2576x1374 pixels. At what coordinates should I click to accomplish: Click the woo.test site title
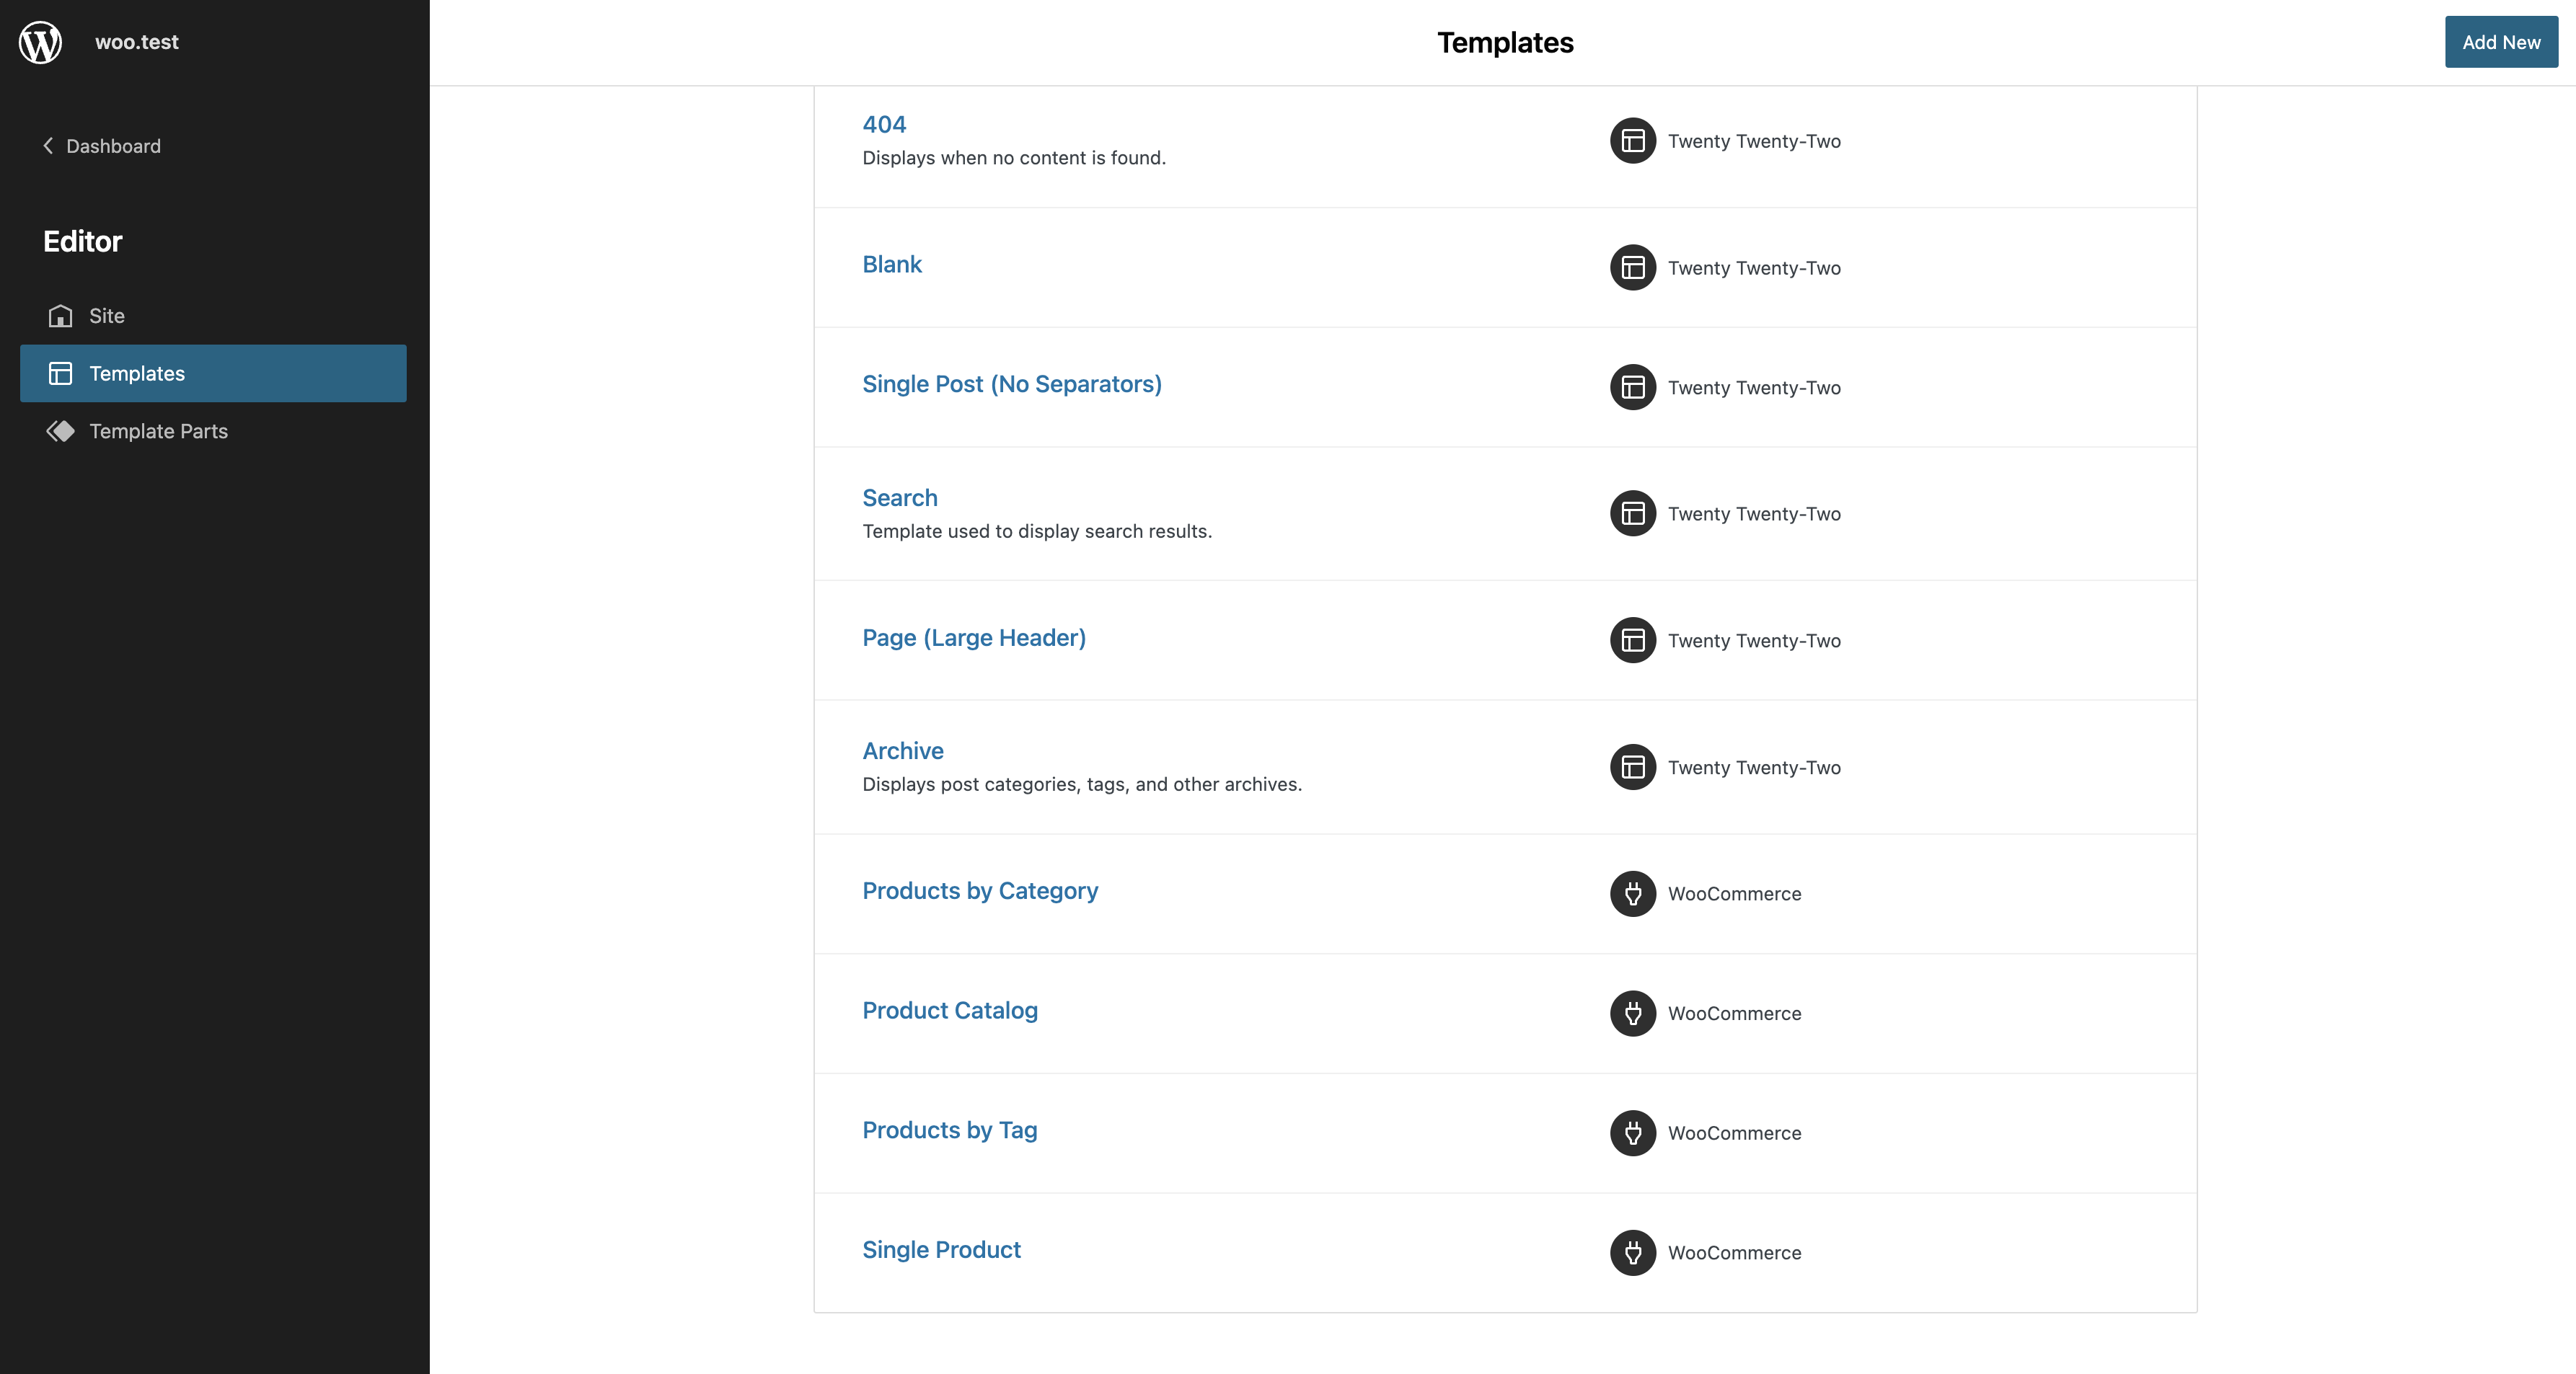[x=137, y=42]
